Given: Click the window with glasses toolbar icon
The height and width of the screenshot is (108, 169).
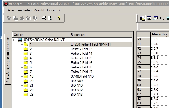Looking at the screenshot, I should point(155,18).
